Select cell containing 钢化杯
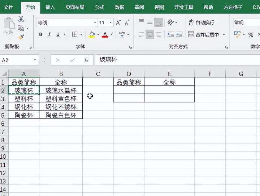 tap(24, 107)
